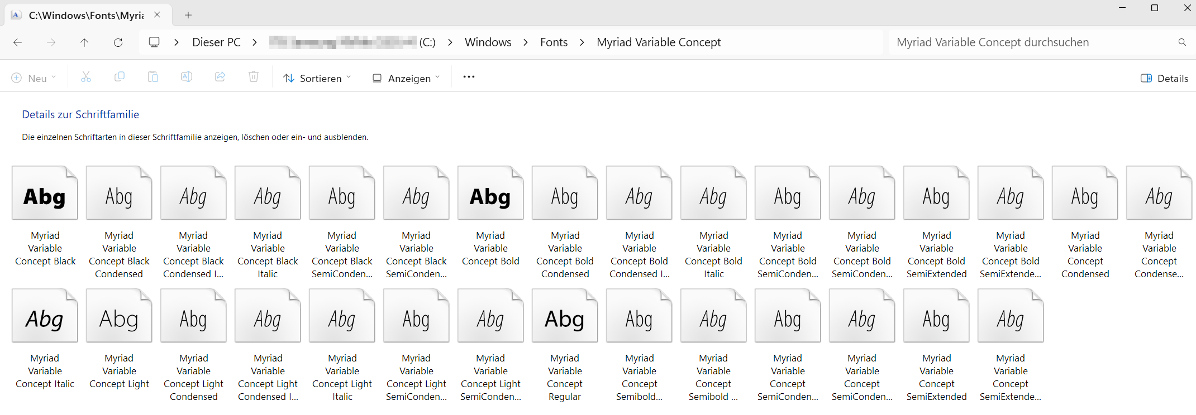Expand the chevron between (C:) and Windows

pos(450,42)
